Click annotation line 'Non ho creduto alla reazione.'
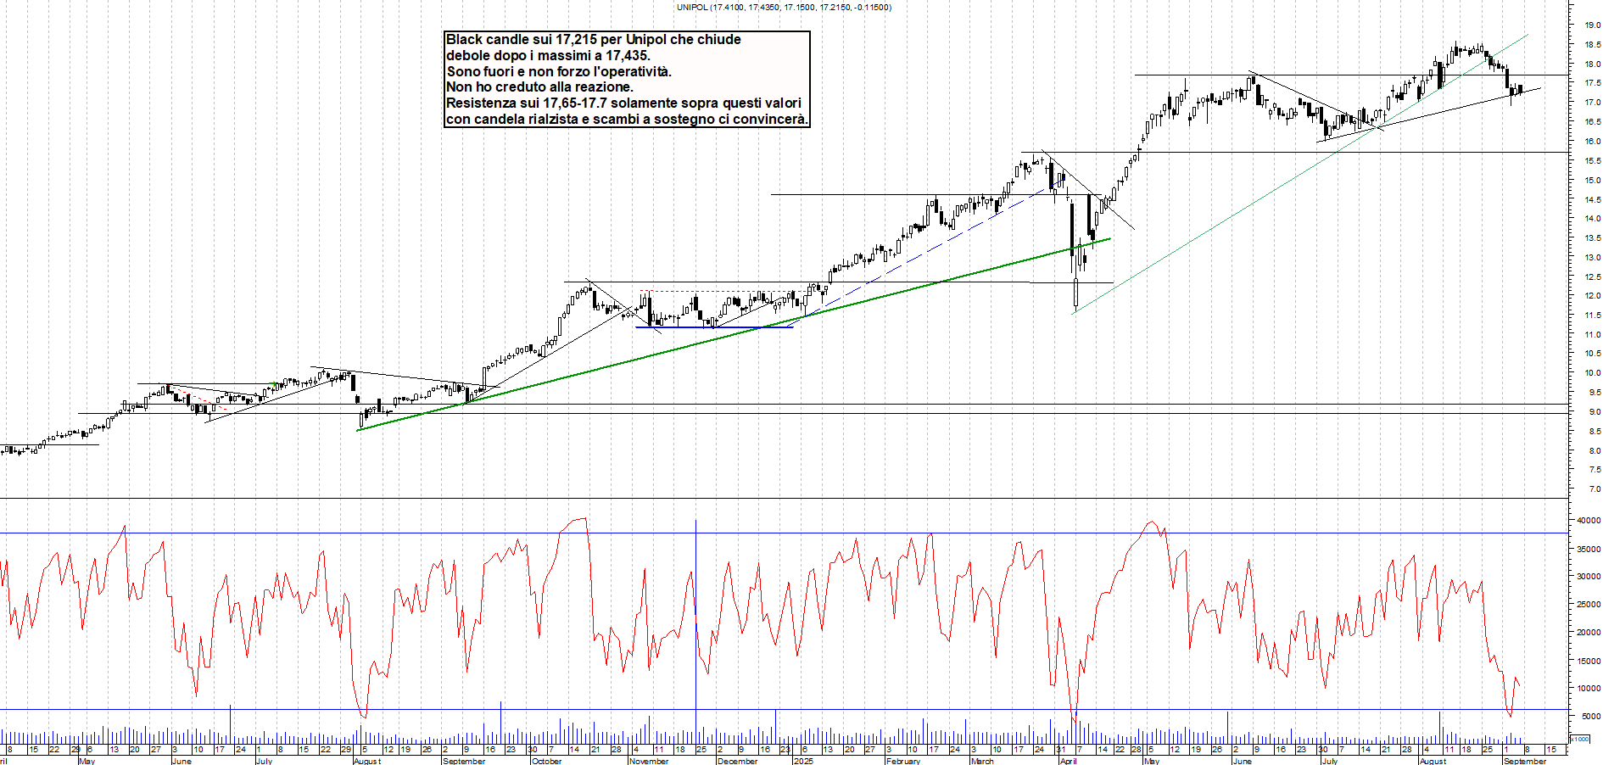Viewport: 1603px width, 765px height. click(539, 87)
